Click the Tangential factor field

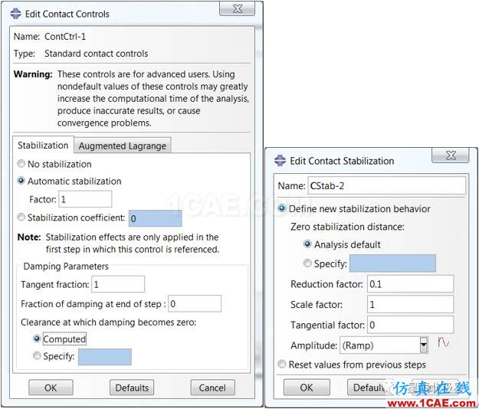[410, 325]
